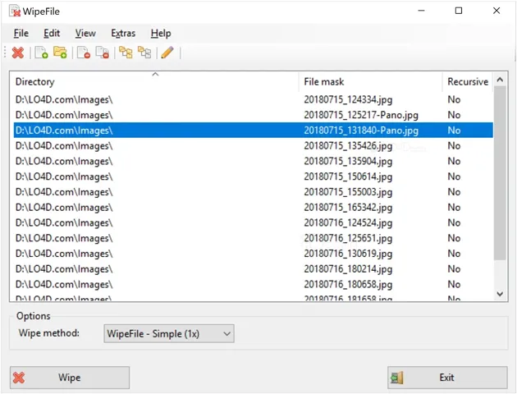Image resolution: width=517 pixels, height=394 pixels.
Task: Click the Remove selected entry toolbar icon
Action: (84, 53)
